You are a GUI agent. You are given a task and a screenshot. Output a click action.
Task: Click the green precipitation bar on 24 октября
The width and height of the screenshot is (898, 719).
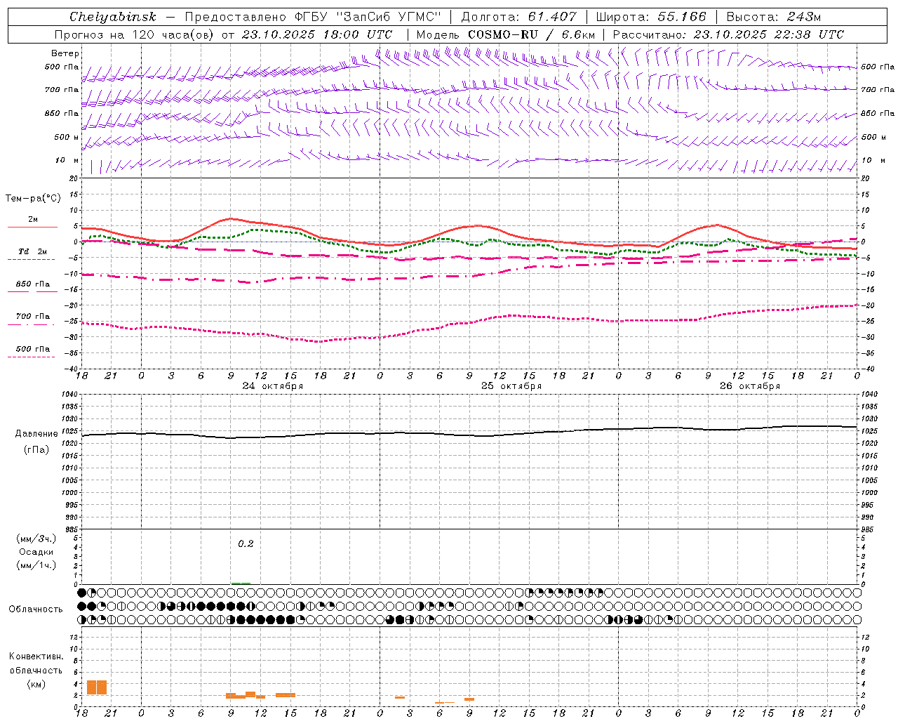(x=241, y=583)
